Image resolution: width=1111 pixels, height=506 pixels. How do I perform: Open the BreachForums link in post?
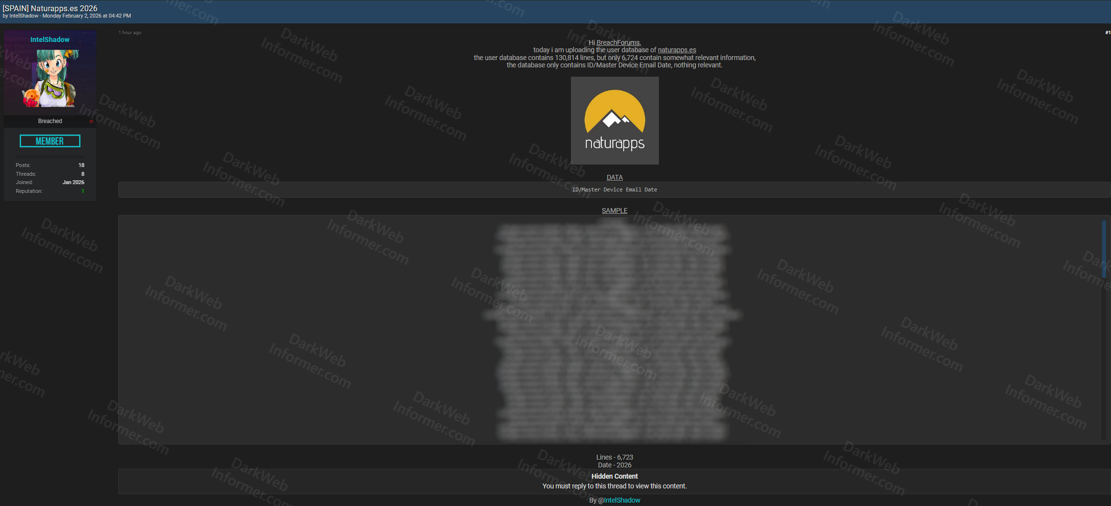coord(618,42)
